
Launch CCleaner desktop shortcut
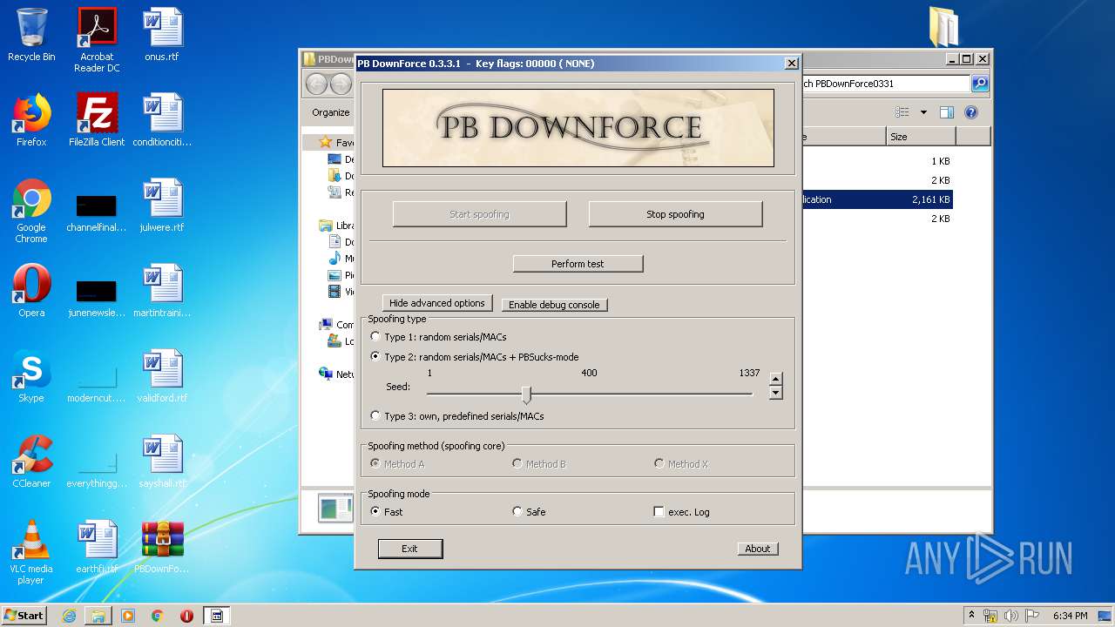point(31,462)
